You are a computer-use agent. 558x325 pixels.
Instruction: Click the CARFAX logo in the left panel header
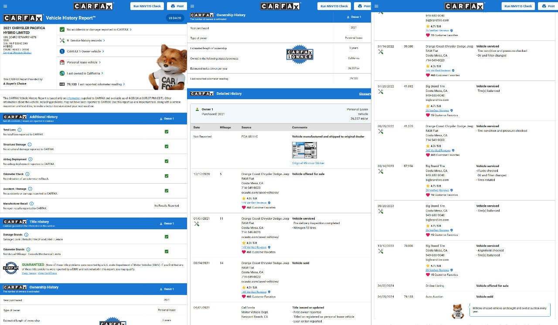[x=93, y=6]
